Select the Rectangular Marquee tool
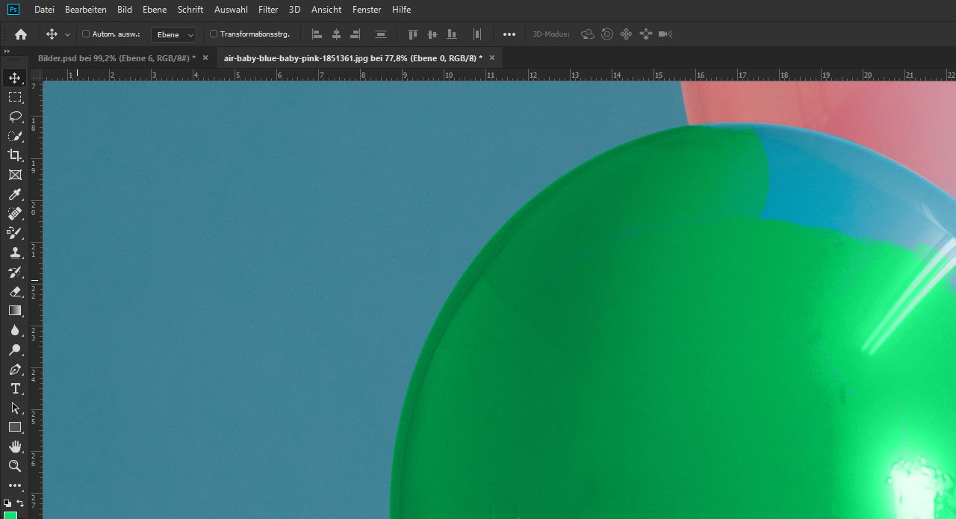This screenshot has height=519, width=956. pos(15,97)
